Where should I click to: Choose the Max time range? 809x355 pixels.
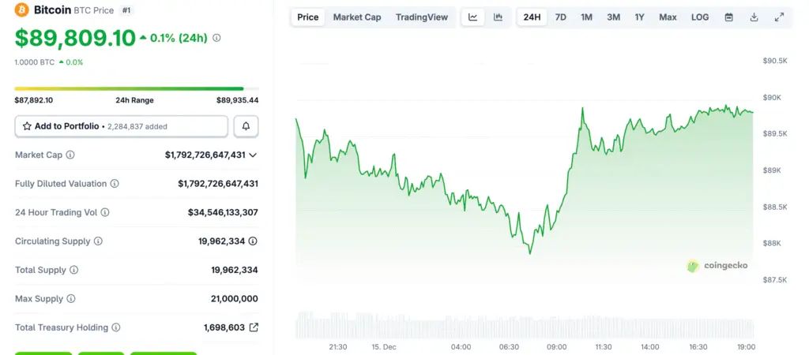click(x=668, y=17)
